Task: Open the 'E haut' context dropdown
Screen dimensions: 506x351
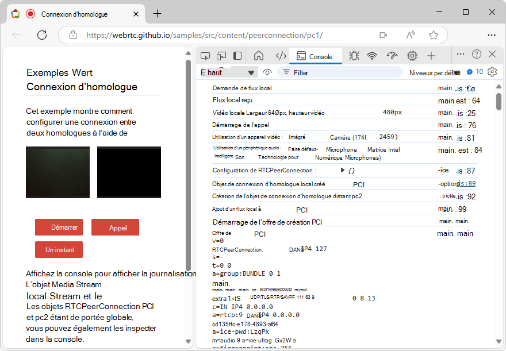Action: click(228, 72)
